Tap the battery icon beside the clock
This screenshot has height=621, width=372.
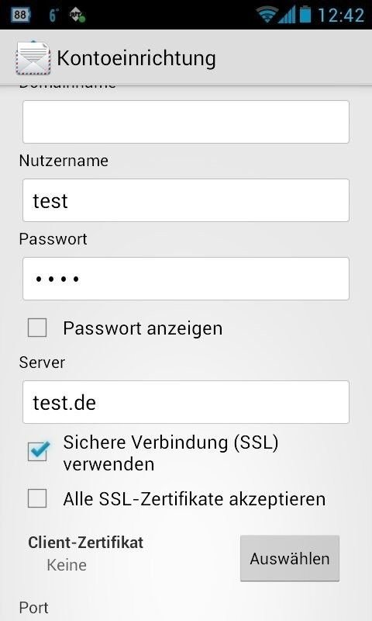(305, 15)
